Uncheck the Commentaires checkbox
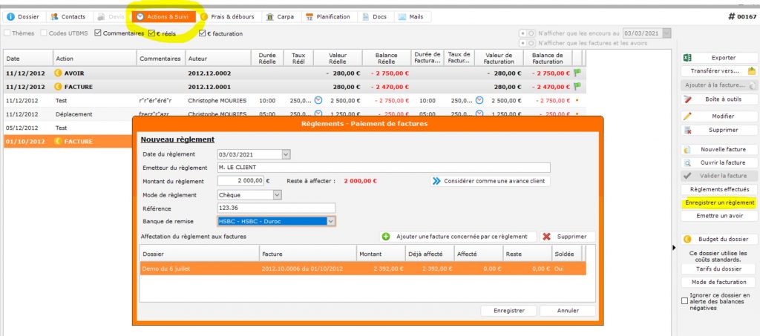 click(99, 33)
